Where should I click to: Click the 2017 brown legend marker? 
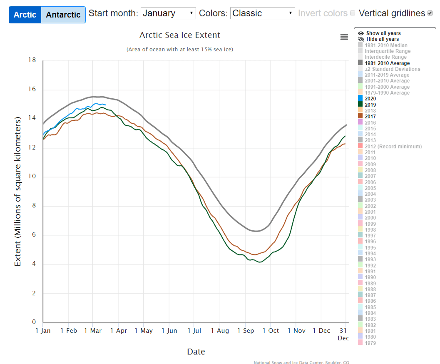point(360,117)
